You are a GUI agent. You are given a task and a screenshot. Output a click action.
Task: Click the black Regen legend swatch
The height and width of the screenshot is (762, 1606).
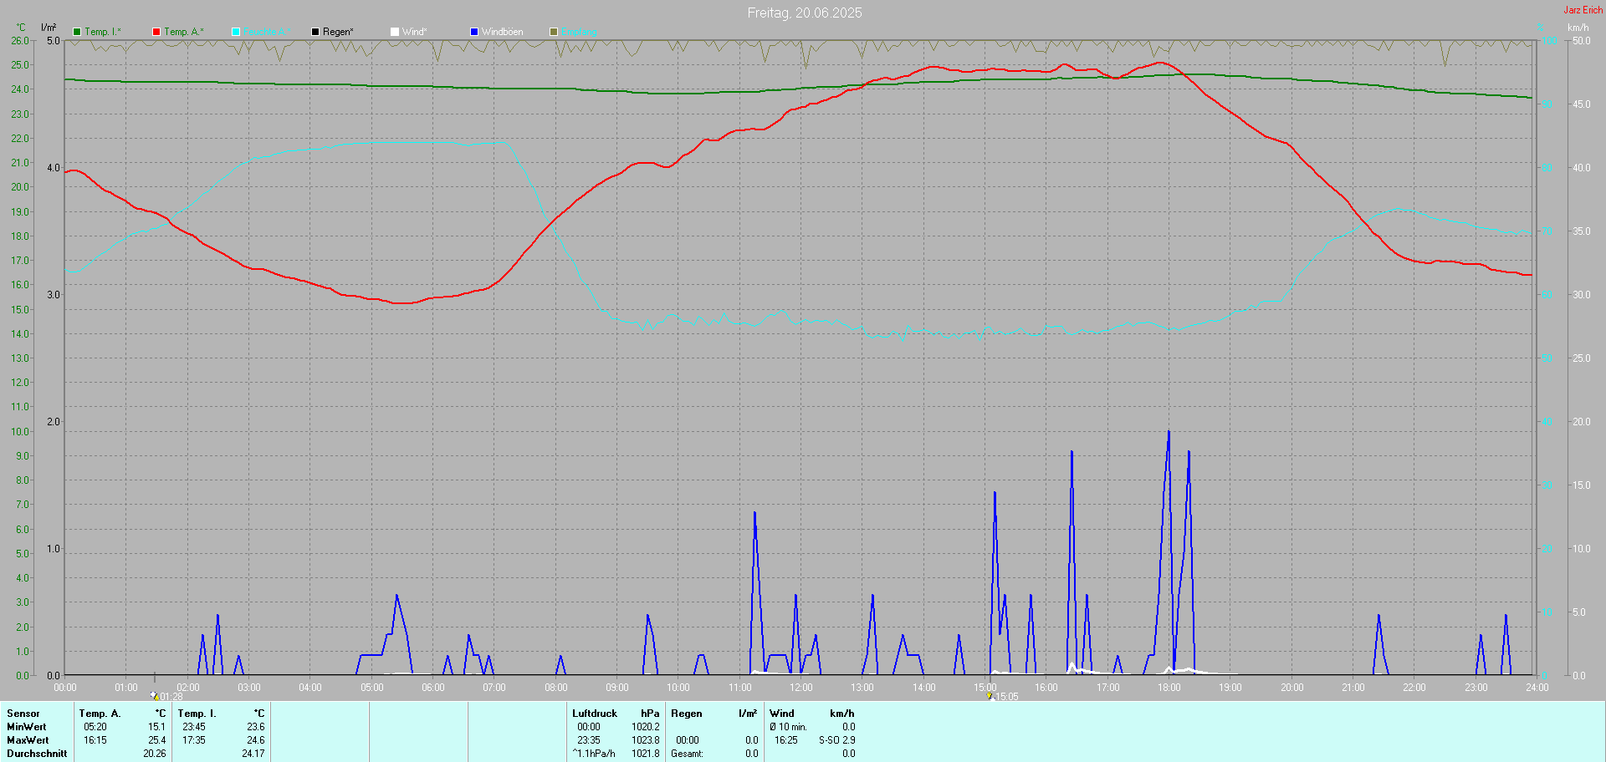[x=315, y=32]
